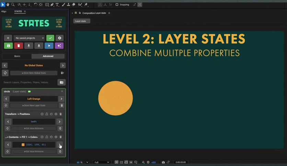Screen dimensions: 287x166
Task: Click the upload export button
Action: point(39,46)
